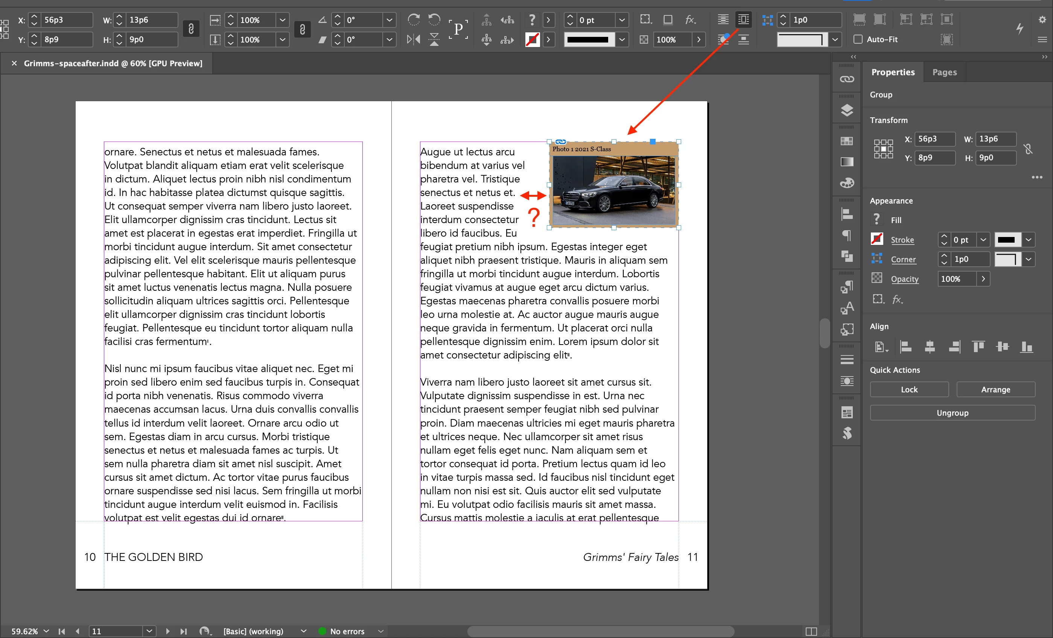The image size is (1053, 638).
Task: Toggle constrain proportions for scale percentages
Action: point(302,29)
